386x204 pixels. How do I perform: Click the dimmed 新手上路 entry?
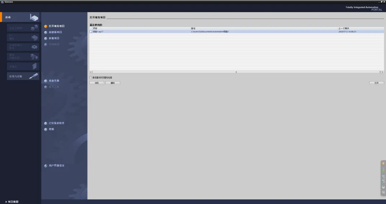(52, 87)
